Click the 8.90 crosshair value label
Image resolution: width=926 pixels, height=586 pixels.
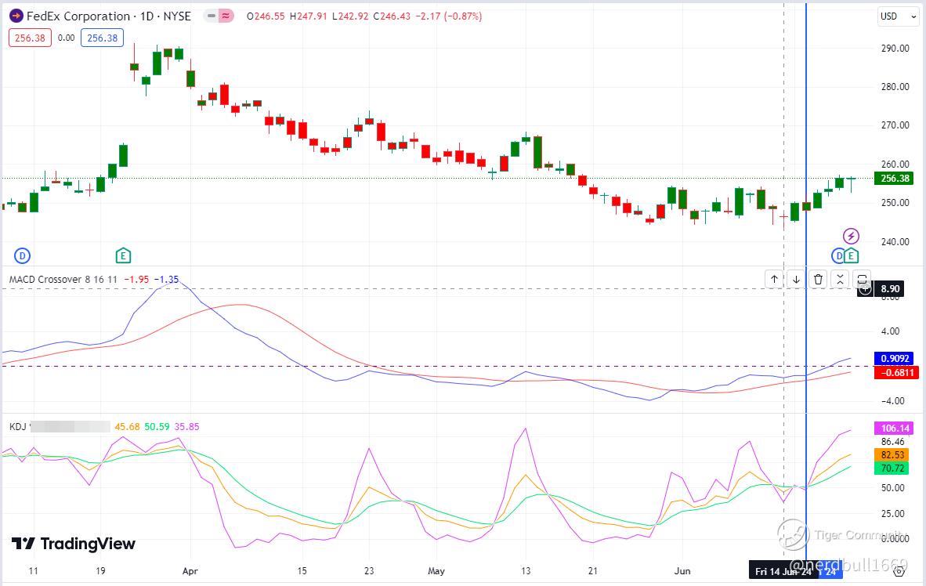[890, 289]
